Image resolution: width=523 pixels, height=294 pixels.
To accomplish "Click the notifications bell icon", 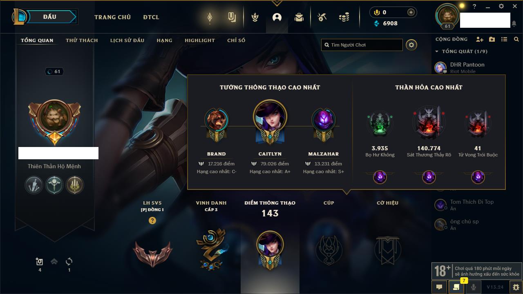I will (514, 24).
